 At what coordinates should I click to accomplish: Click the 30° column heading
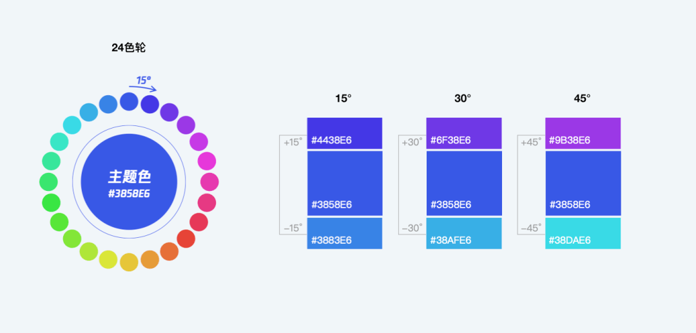coord(463,98)
